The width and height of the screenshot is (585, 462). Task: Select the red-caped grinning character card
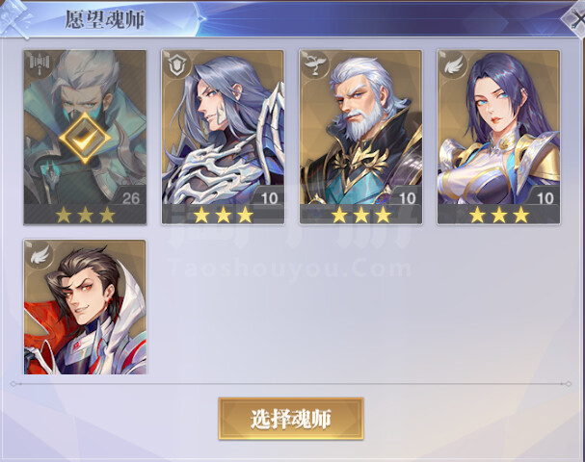coord(85,307)
